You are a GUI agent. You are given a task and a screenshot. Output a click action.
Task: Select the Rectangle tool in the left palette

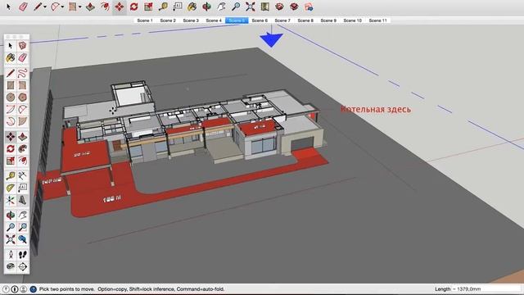tap(11, 85)
